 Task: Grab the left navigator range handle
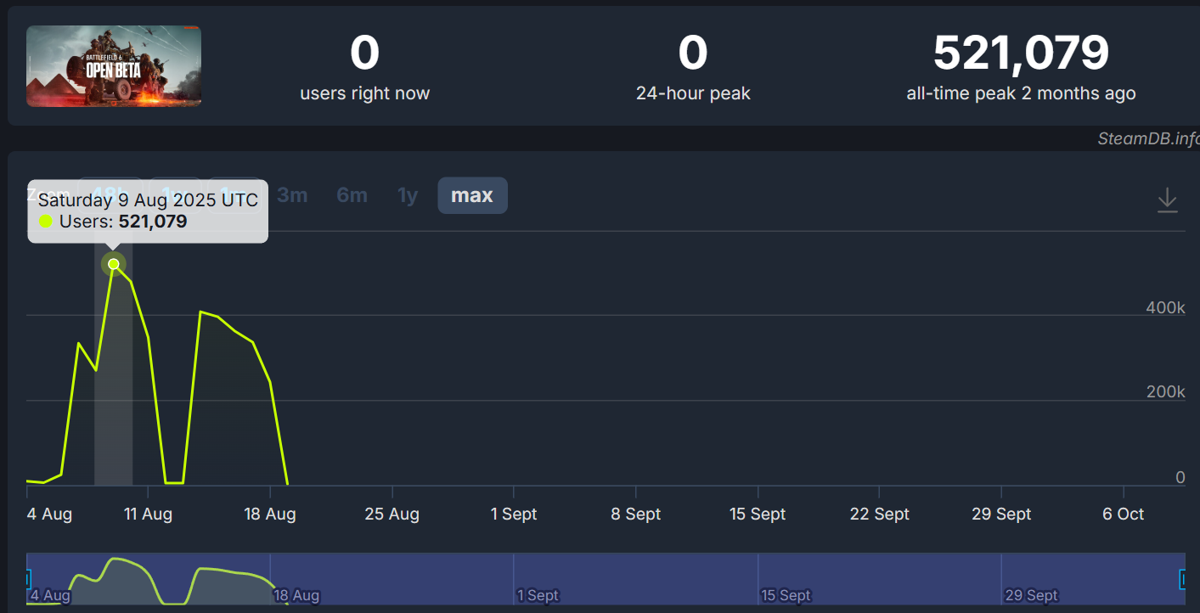coord(27,579)
